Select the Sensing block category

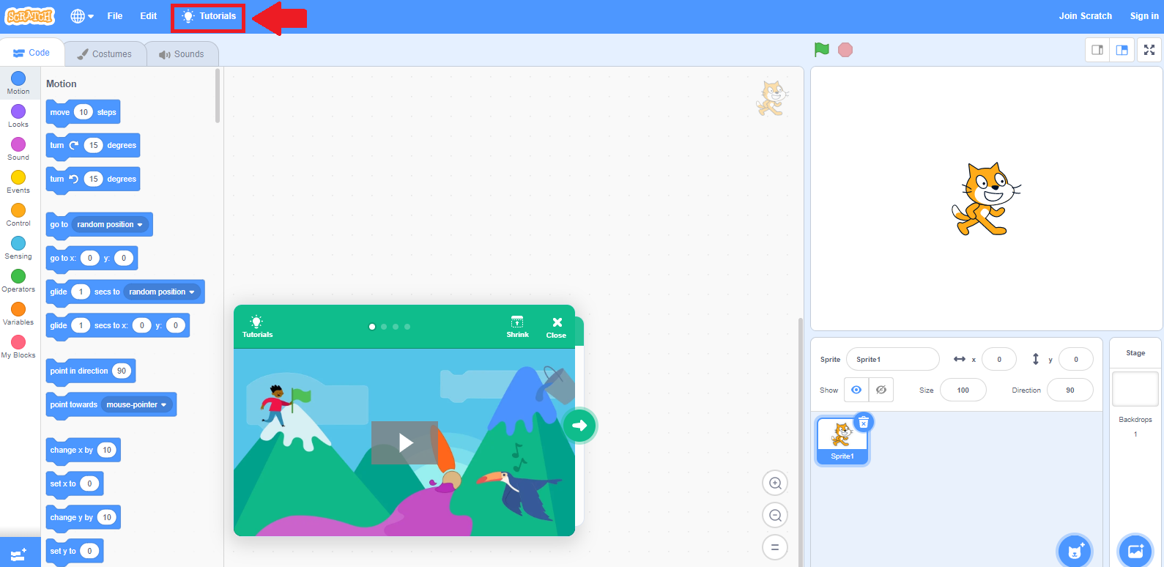click(18, 248)
